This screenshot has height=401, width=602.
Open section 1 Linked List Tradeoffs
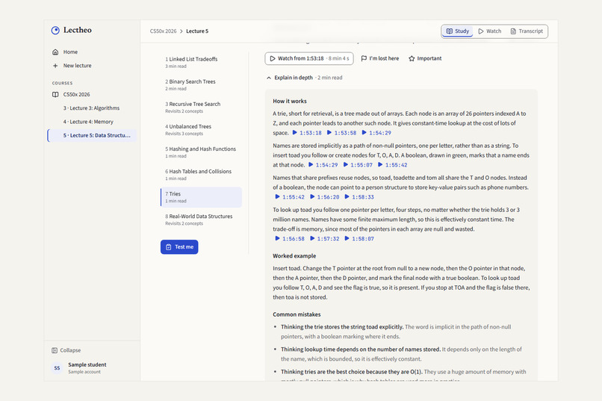click(201, 62)
